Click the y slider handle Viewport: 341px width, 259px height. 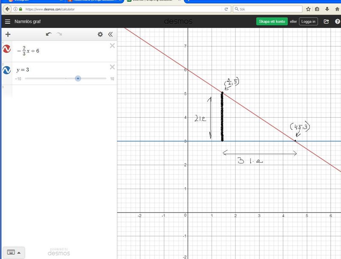[78, 78]
